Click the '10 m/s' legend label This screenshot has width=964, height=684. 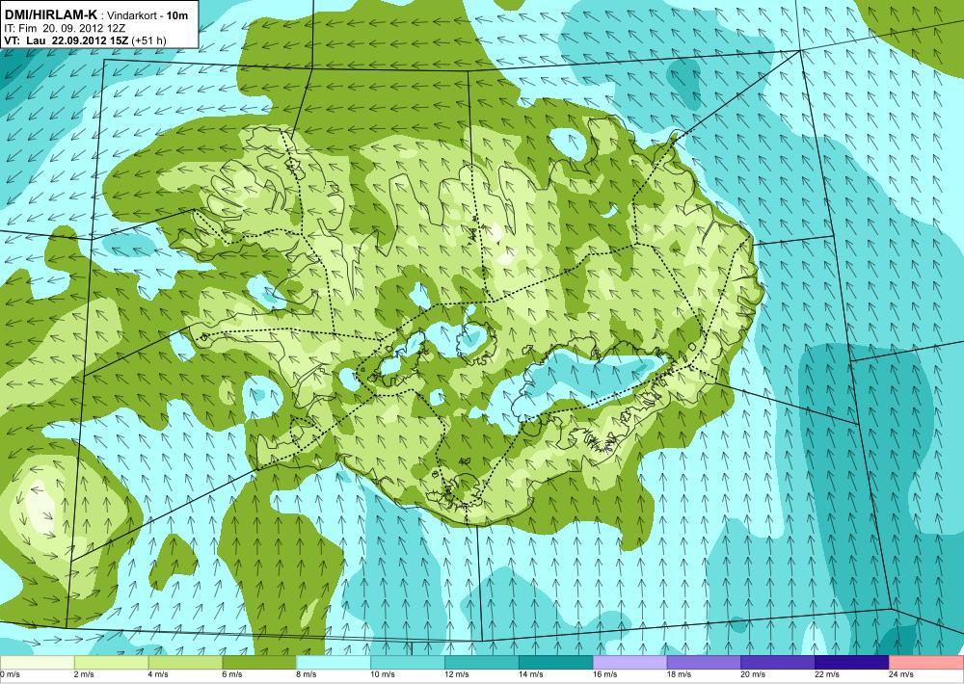(383, 674)
